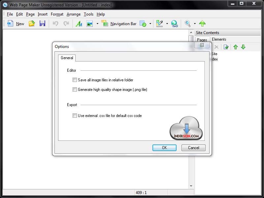Click Cancel in Options dialog
264x198 pixels.
click(193, 148)
